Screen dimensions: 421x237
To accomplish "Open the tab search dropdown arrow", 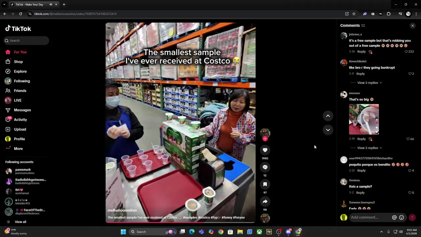I will pos(4,5).
